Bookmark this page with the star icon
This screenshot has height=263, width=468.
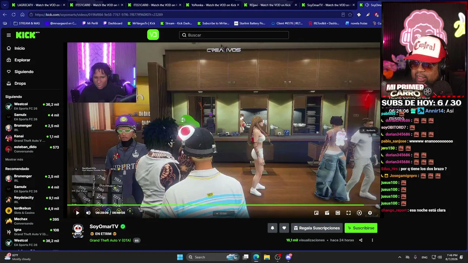tap(350, 15)
